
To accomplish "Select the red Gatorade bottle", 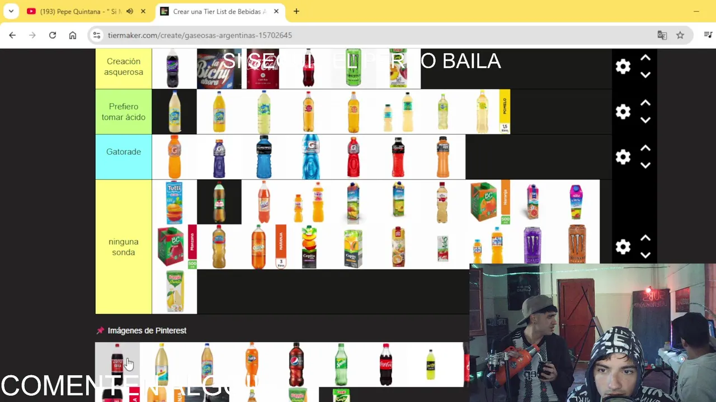I will [x=354, y=157].
